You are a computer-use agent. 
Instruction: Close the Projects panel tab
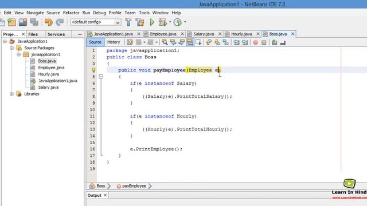[23, 34]
